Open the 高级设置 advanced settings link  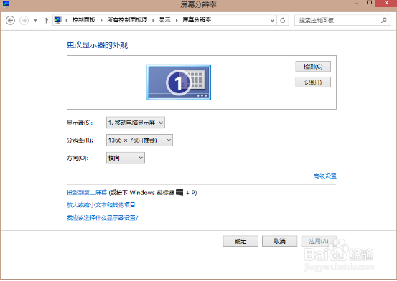(324, 176)
